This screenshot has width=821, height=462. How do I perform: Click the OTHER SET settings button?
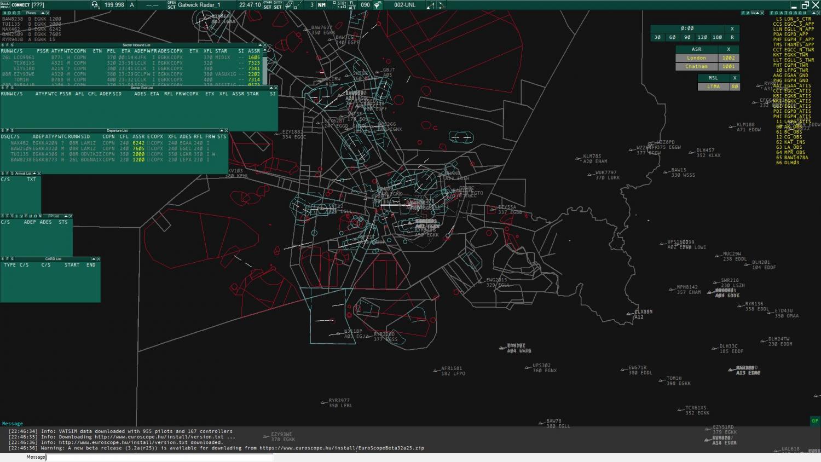pos(267,5)
